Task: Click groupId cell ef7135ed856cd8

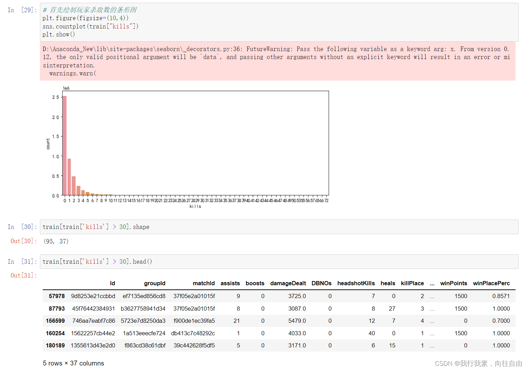Action: 144,296
